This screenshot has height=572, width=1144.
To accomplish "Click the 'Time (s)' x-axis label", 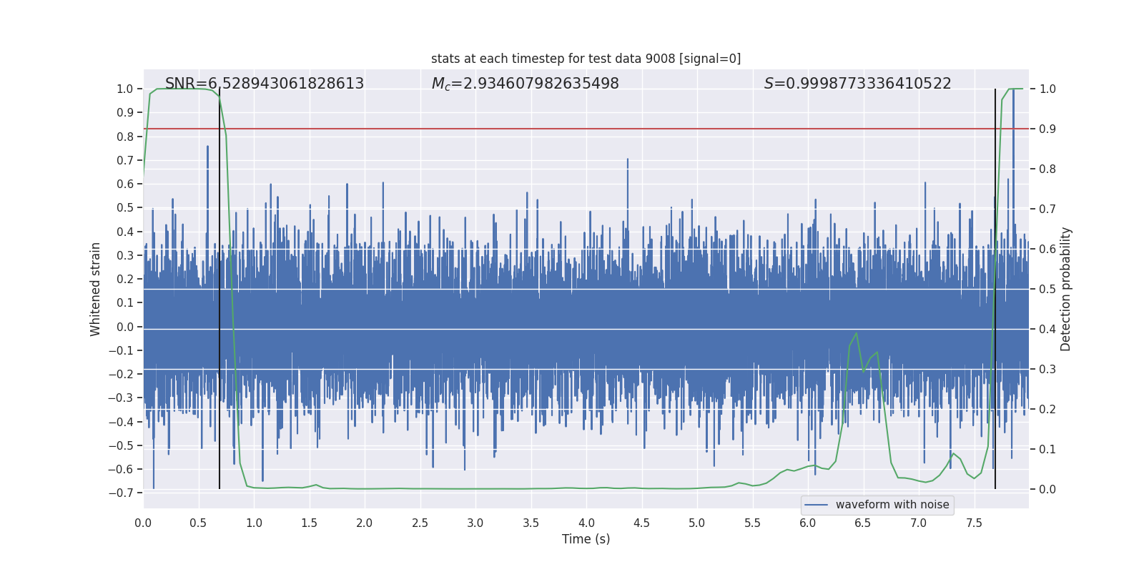I will coord(586,539).
